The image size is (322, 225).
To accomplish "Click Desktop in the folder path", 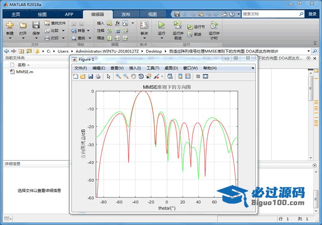I will (154, 51).
